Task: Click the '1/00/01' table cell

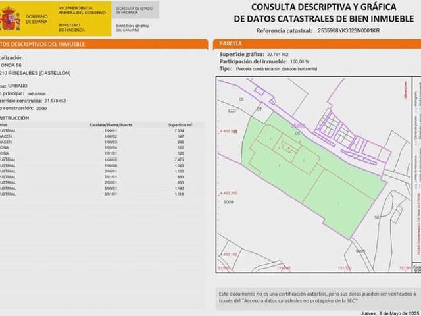Action: coord(111,130)
